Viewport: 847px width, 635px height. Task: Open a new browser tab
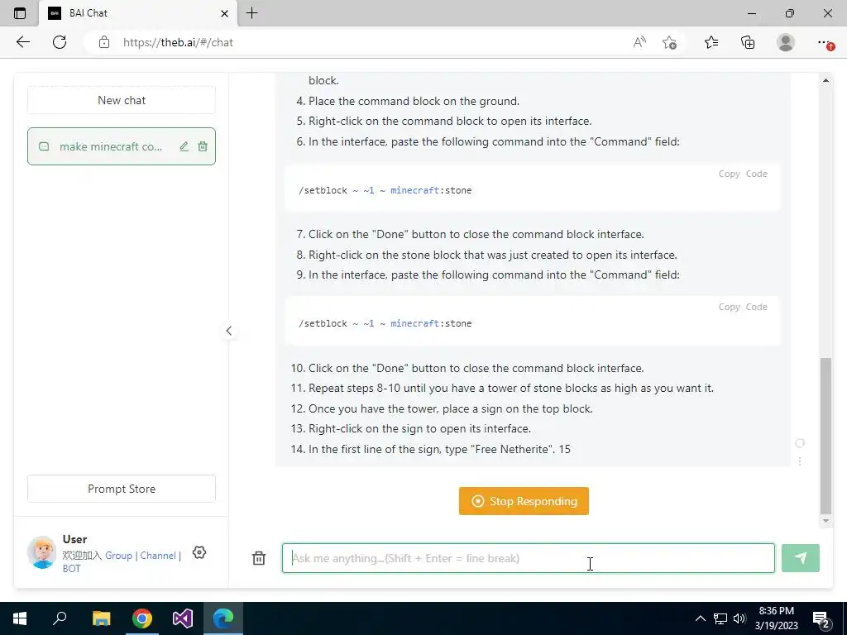(x=251, y=13)
